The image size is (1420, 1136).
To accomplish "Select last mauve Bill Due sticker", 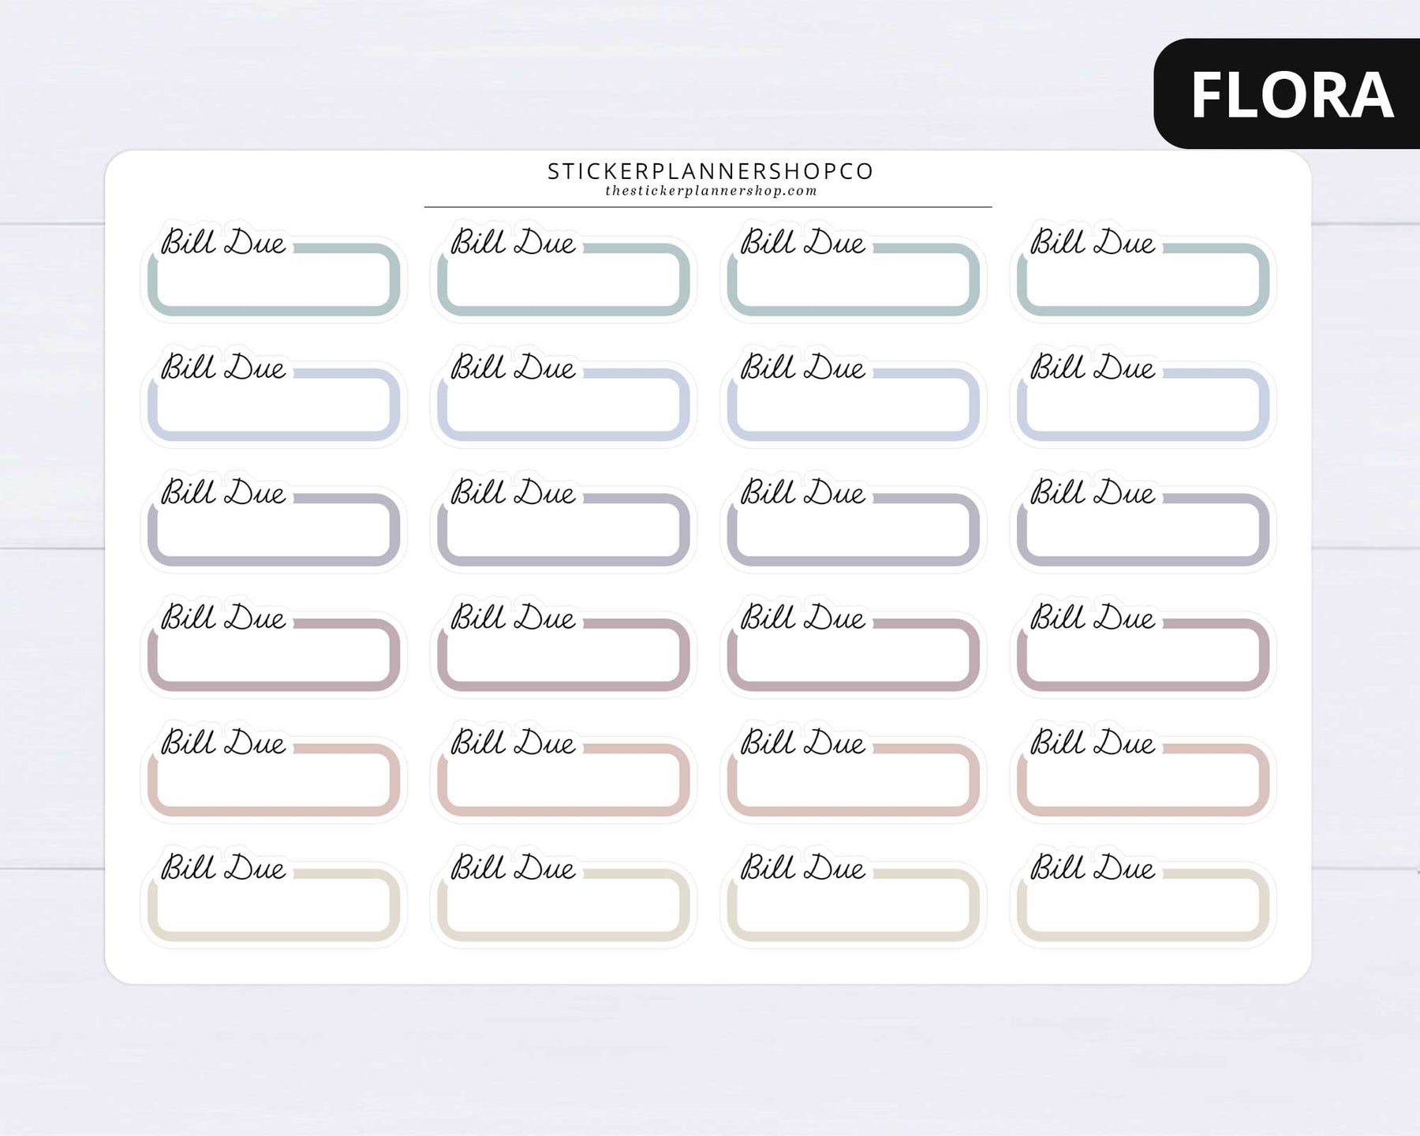I will (x=1143, y=645).
